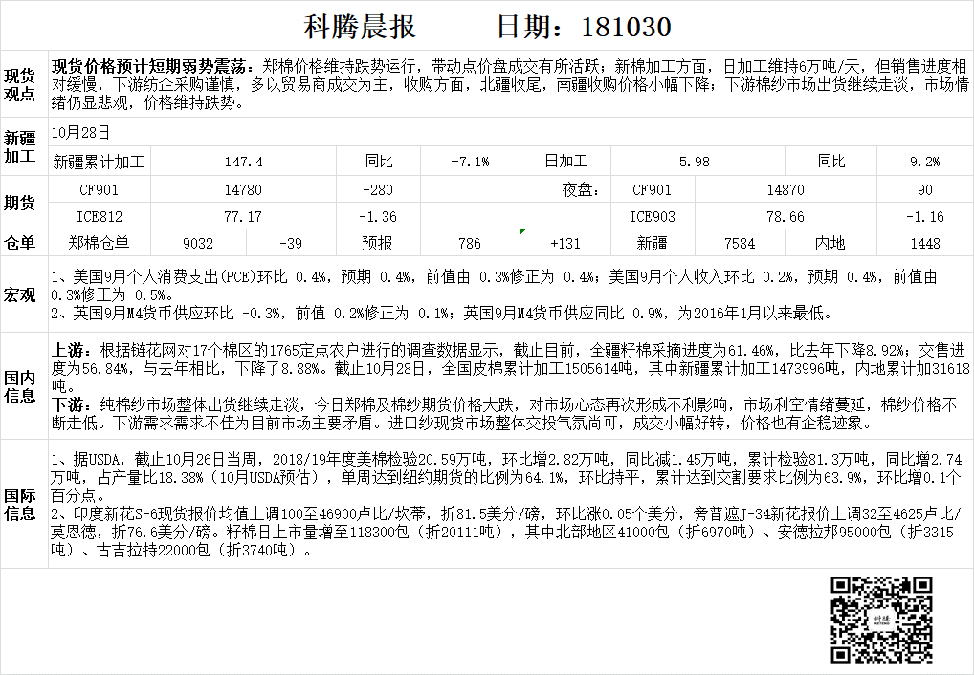Screen dimensions: 974x675
Task: Select the 预报 label cell
Action: pos(376,243)
